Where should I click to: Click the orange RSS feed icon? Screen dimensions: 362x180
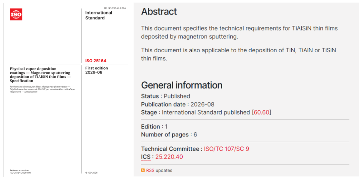tap(143, 171)
